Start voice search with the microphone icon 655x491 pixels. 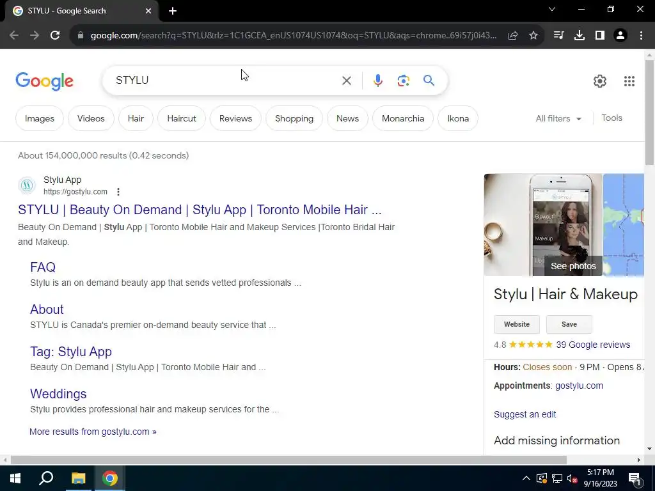click(x=377, y=81)
